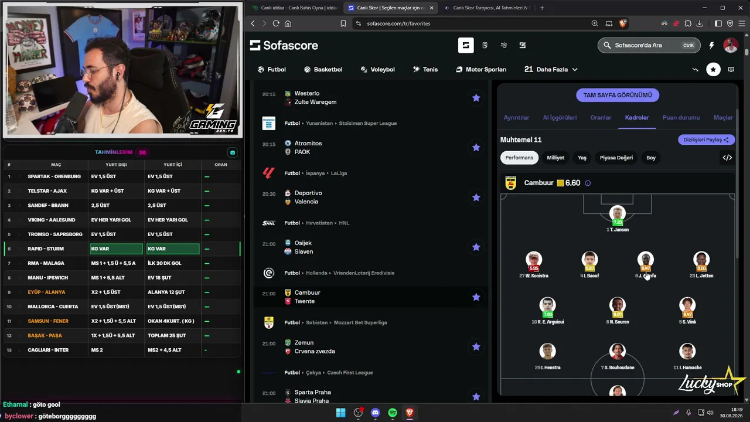Click the embed code icon in lineups

tap(727, 158)
